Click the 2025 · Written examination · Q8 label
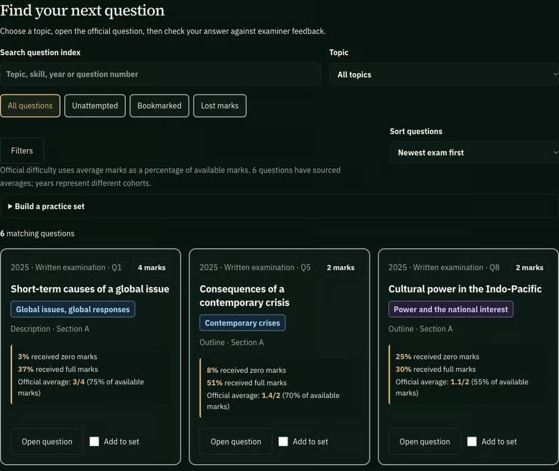 click(444, 267)
